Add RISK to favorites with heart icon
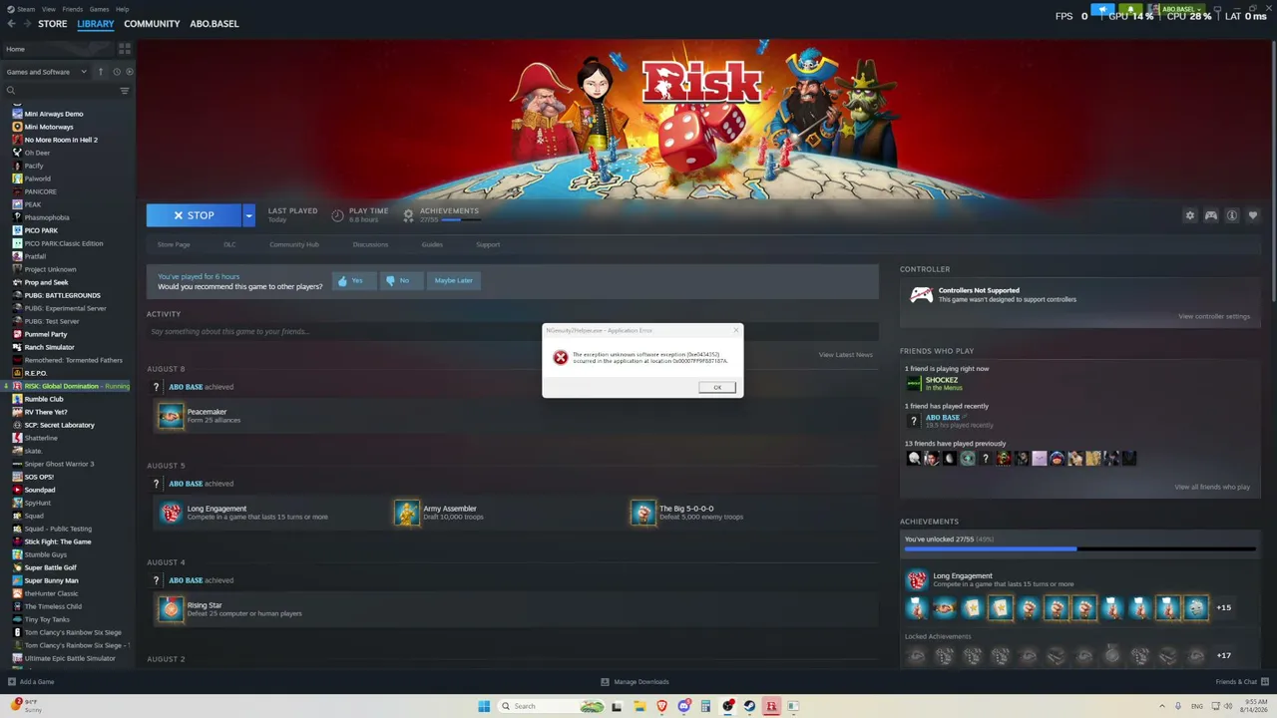Viewport: 1277px width, 718px height. pos(1253,215)
